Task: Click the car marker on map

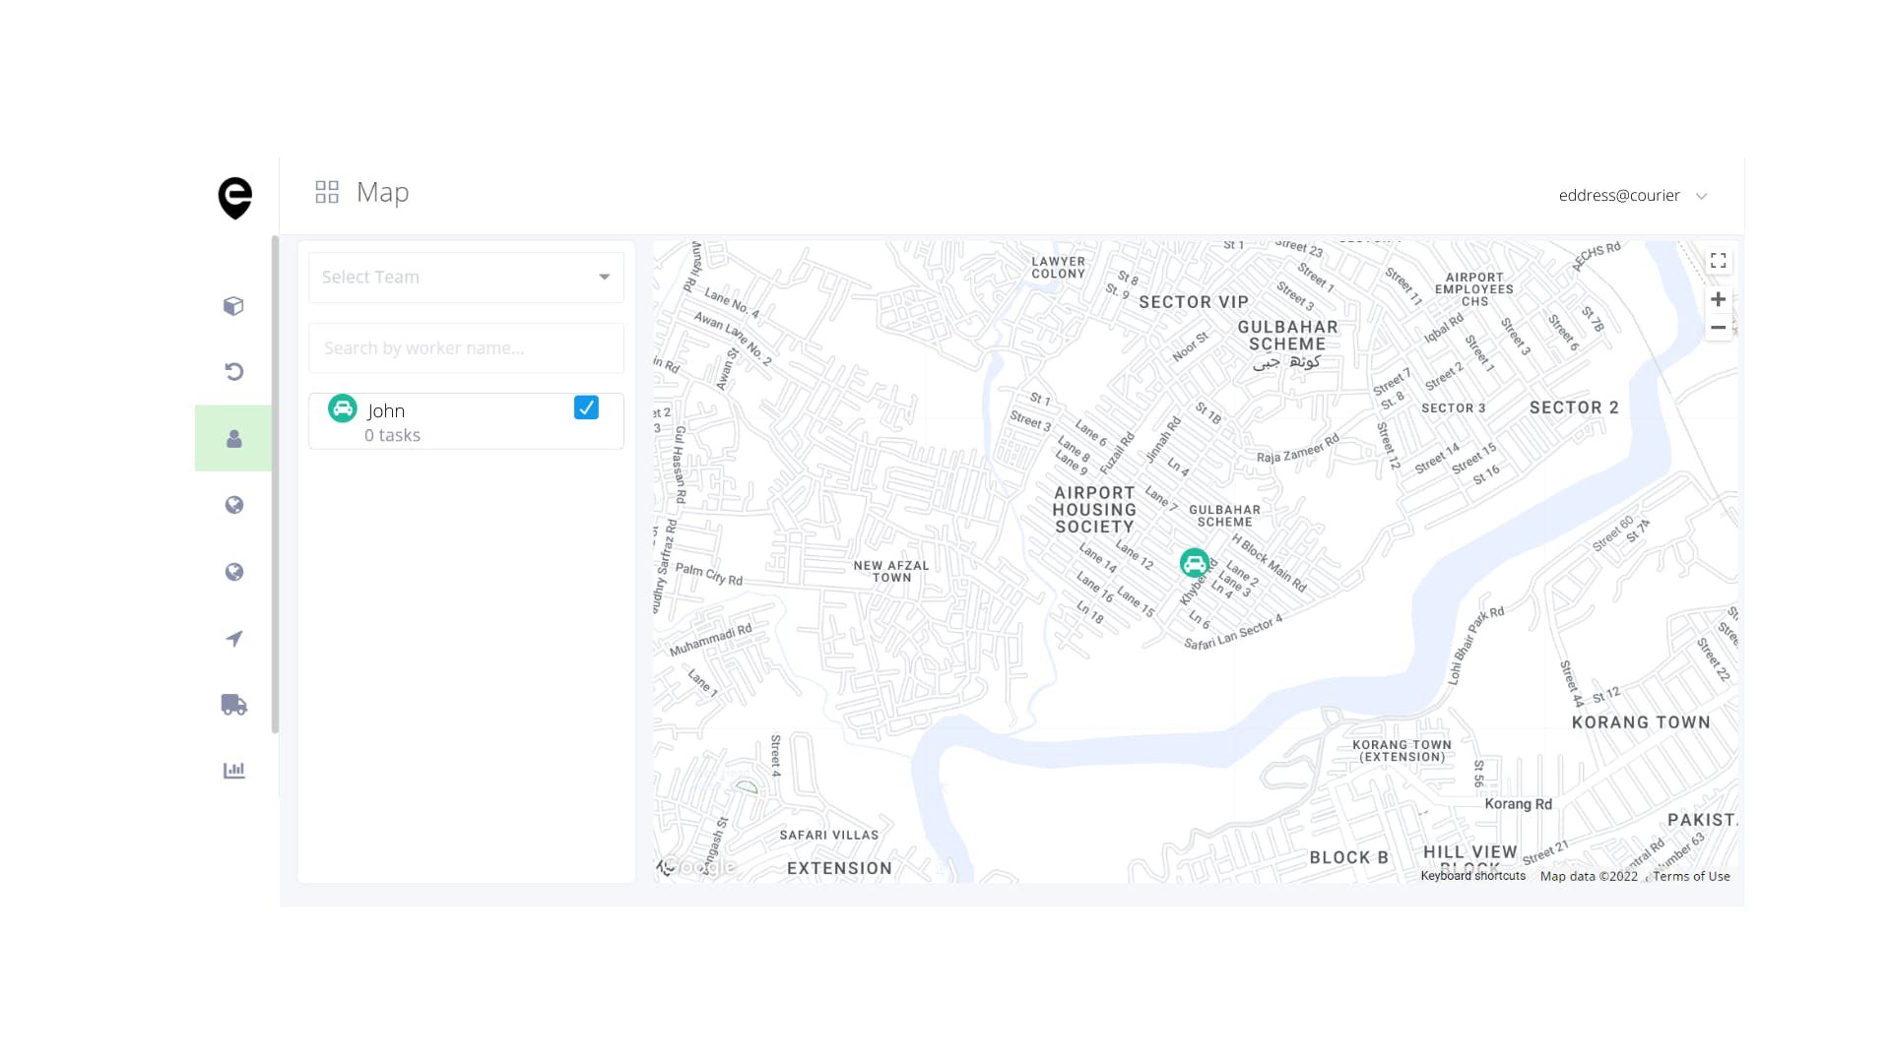Action: click(1194, 564)
